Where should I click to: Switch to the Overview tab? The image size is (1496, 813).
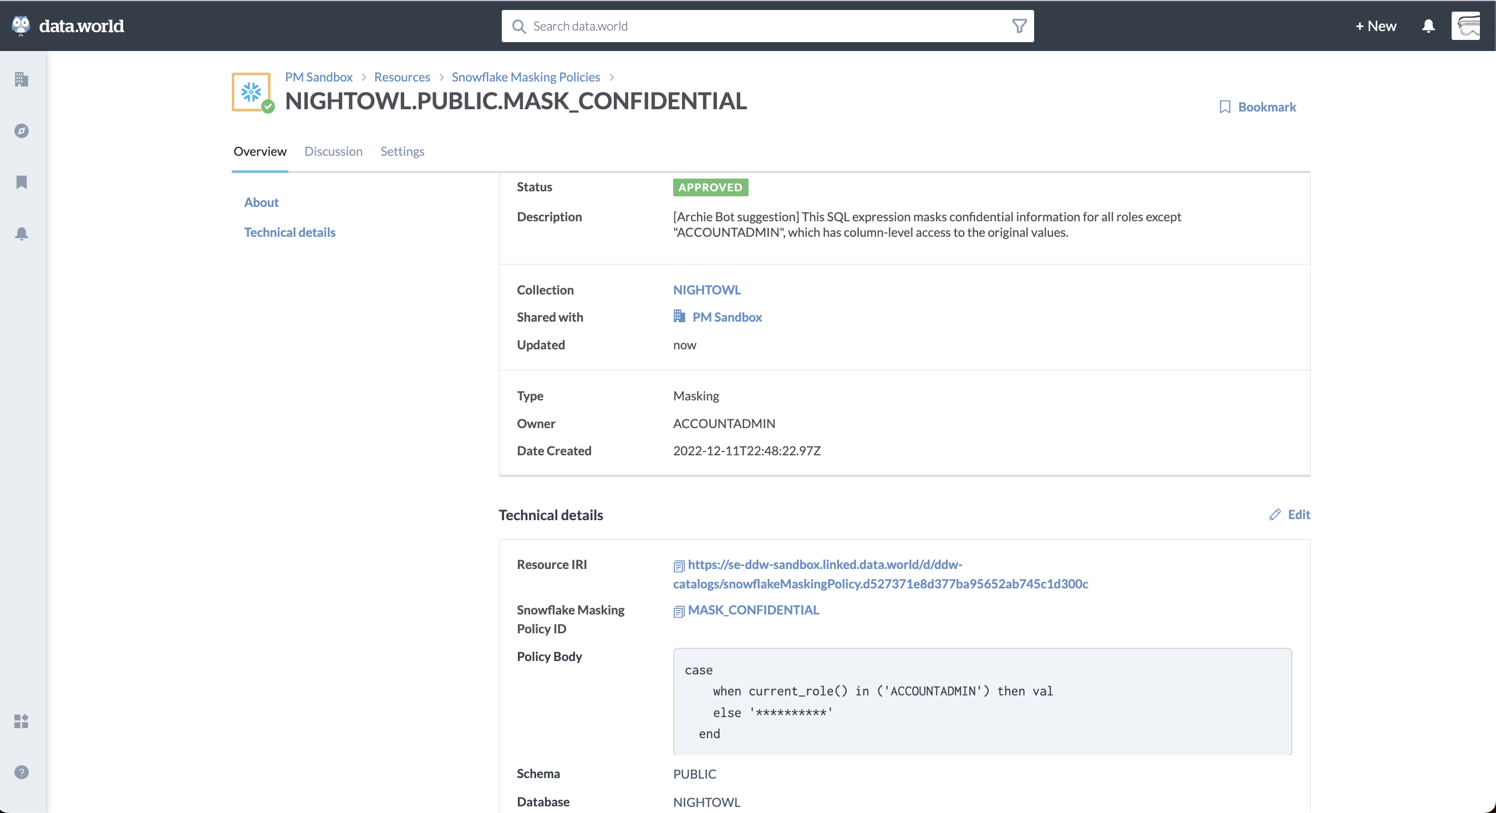(x=259, y=151)
